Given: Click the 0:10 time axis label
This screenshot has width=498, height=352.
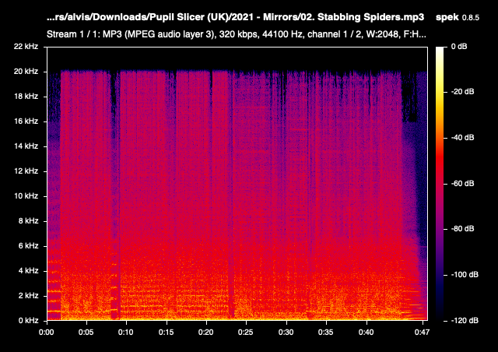Looking at the screenshot, I should [x=126, y=333].
